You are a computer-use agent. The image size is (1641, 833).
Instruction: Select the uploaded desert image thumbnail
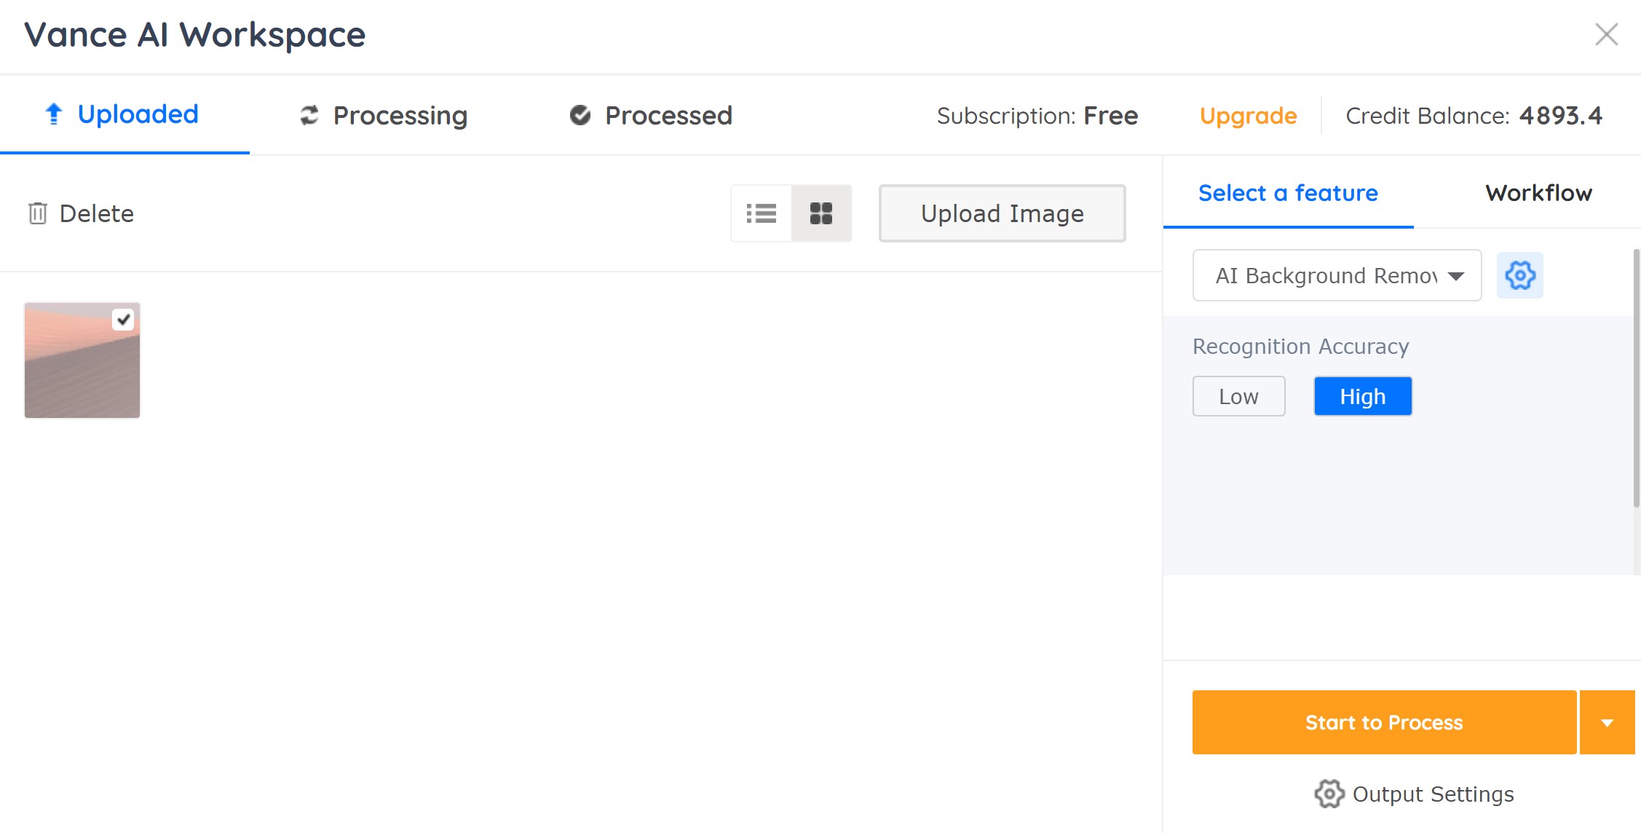pyautogui.click(x=82, y=360)
